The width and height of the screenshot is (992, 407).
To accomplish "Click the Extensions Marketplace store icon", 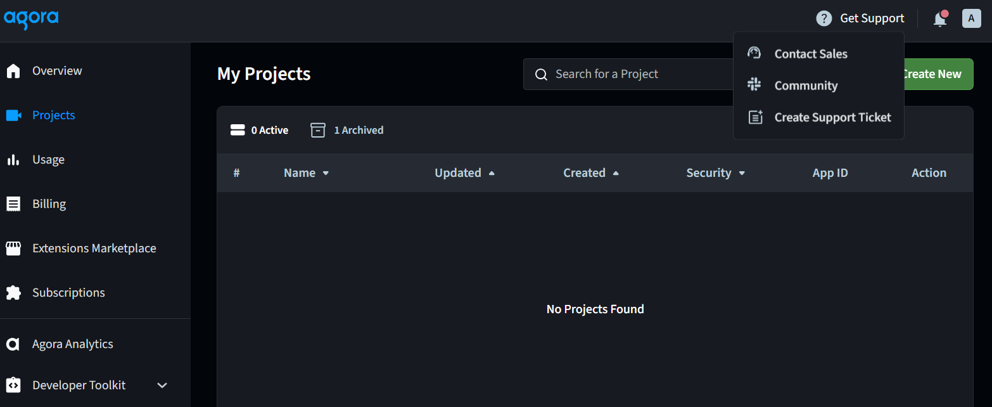I will point(13,249).
